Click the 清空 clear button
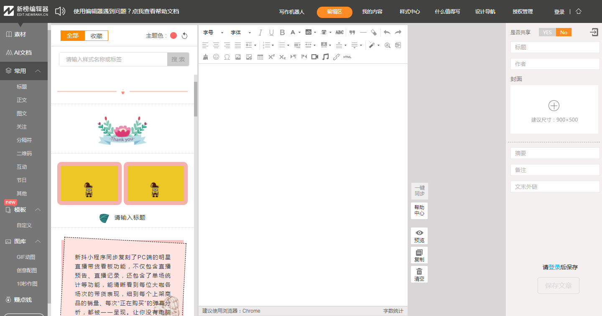 (419, 274)
